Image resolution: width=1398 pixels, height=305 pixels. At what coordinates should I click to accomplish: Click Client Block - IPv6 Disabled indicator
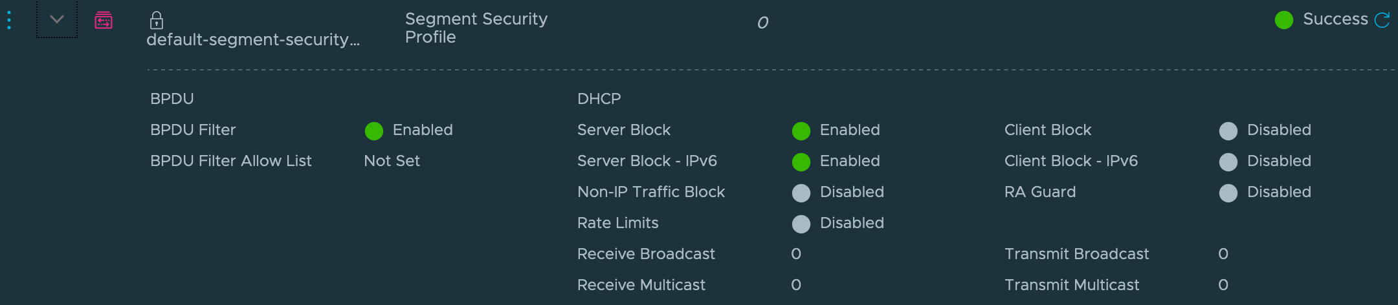1228,162
